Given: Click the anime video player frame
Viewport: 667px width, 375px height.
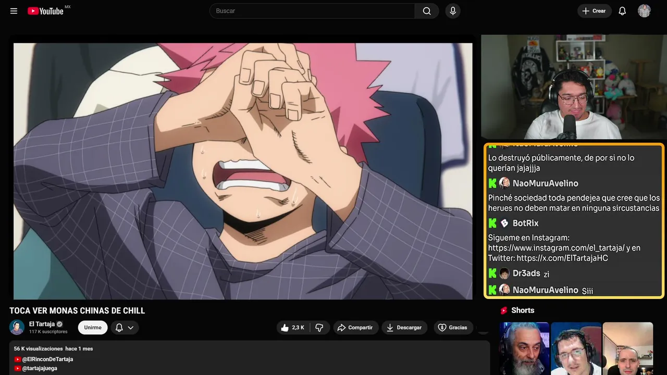Looking at the screenshot, I should point(243,171).
